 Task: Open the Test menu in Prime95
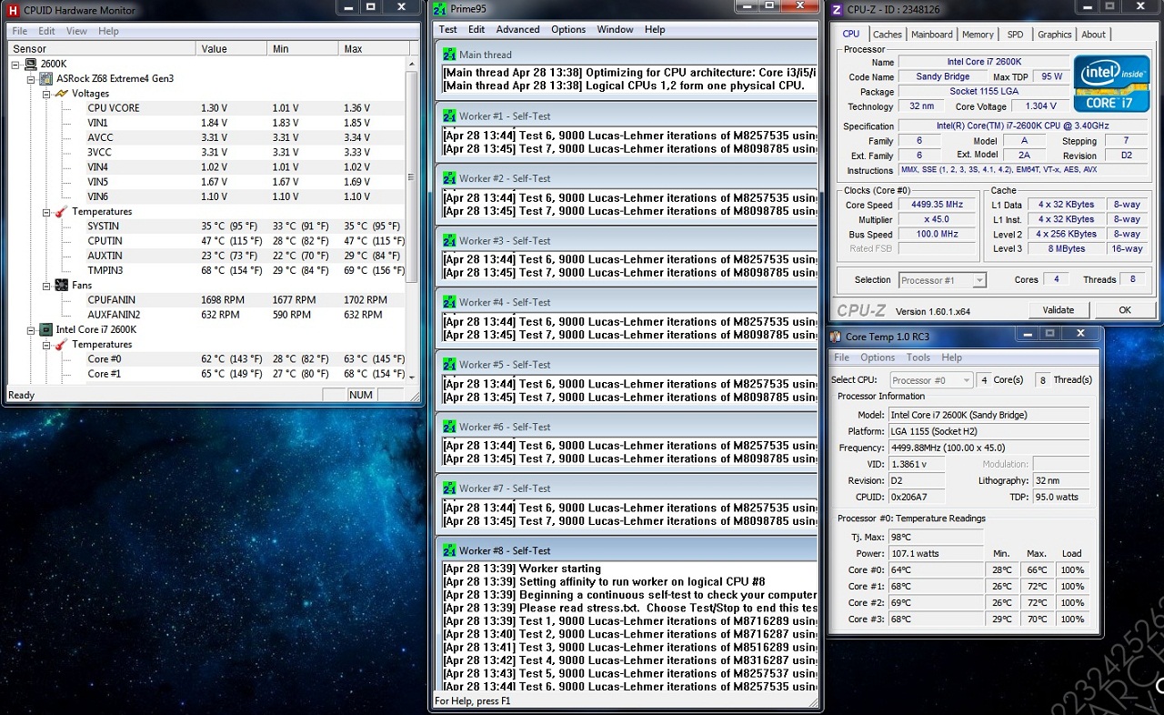tap(448, 29)
